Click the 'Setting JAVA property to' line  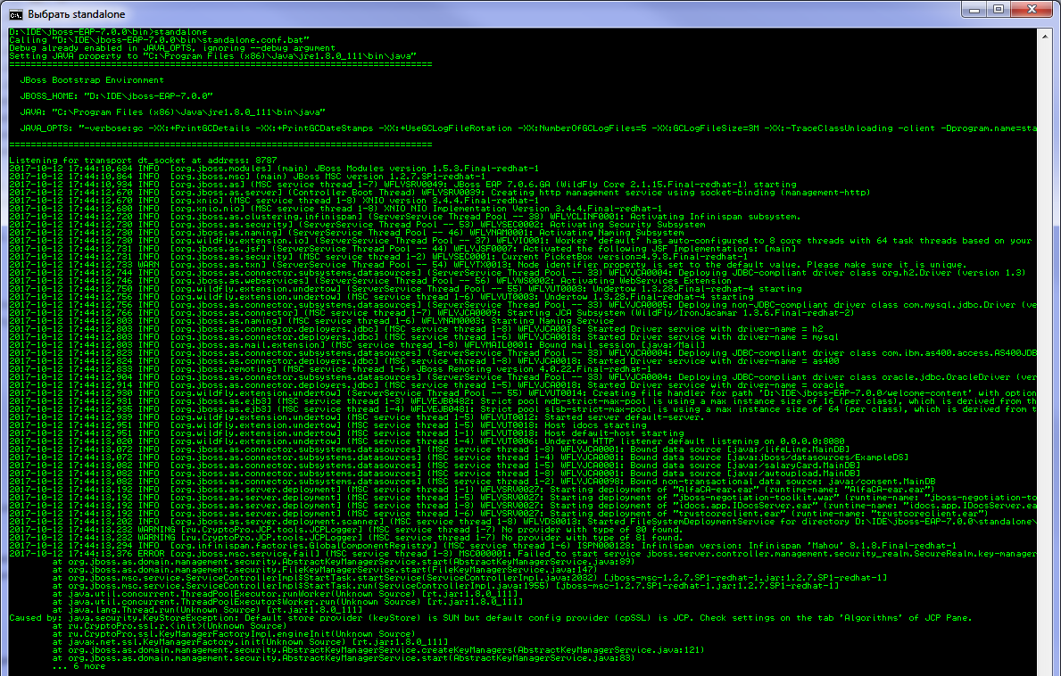(212, 56)
